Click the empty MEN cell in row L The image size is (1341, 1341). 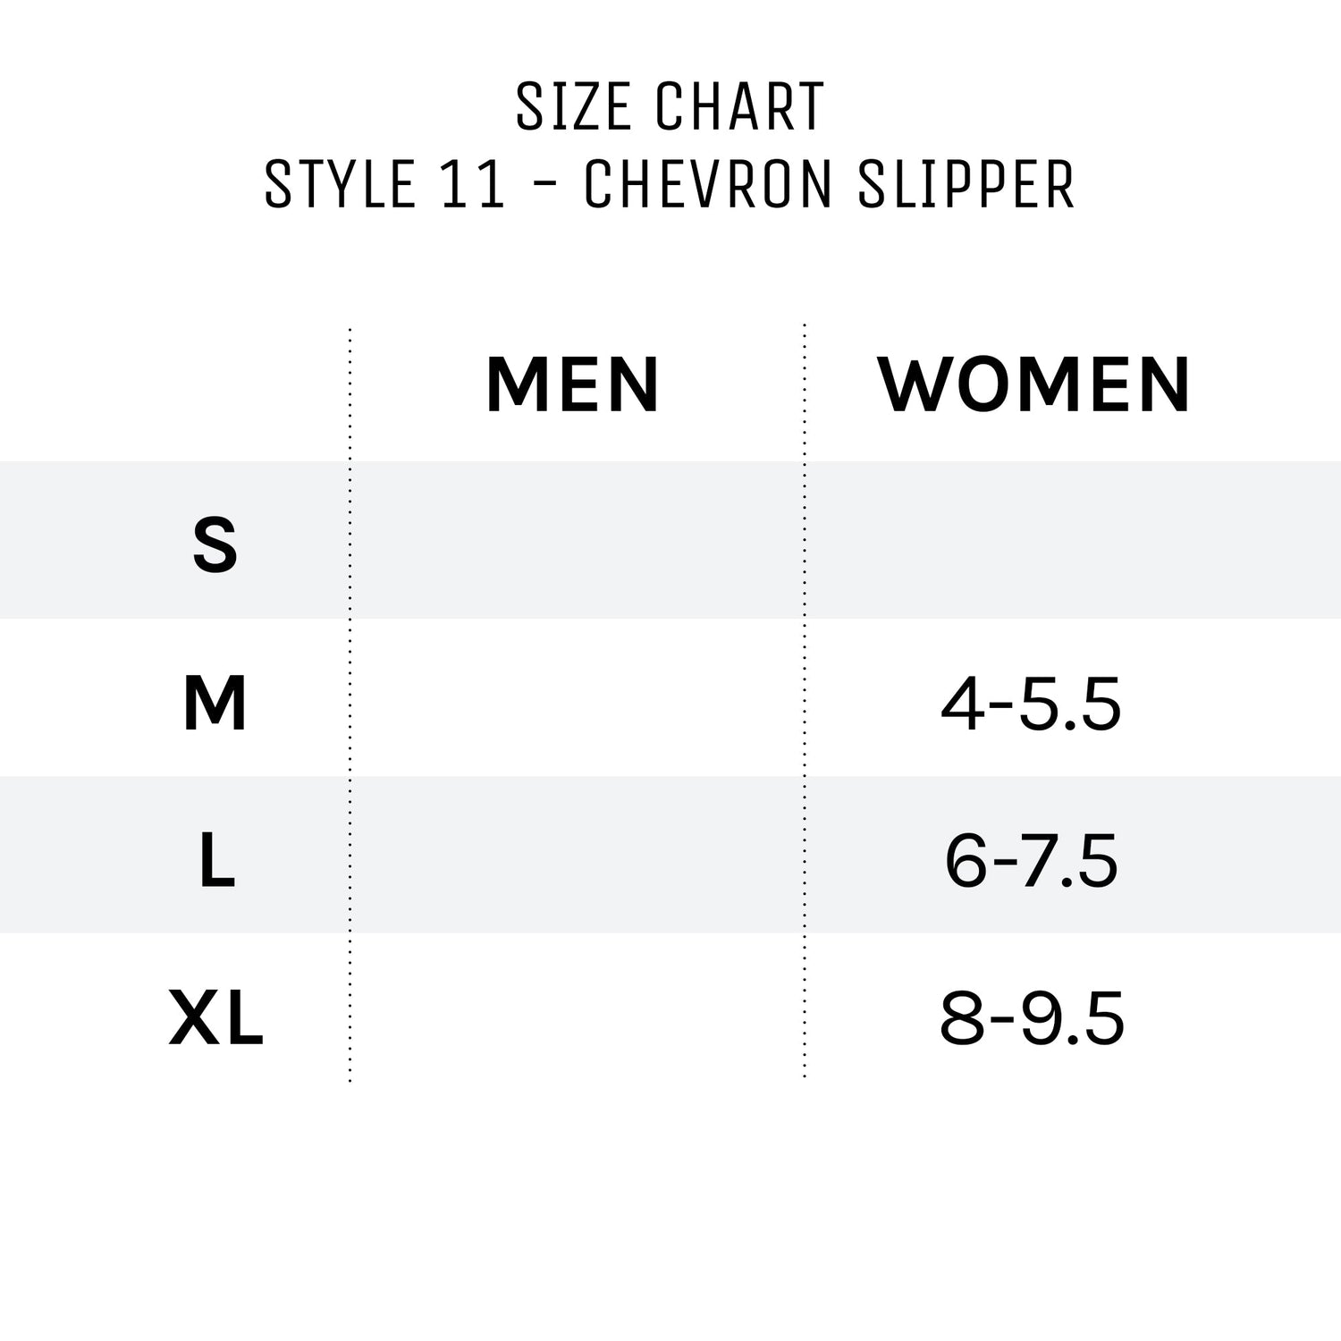(x=577, y=856)
